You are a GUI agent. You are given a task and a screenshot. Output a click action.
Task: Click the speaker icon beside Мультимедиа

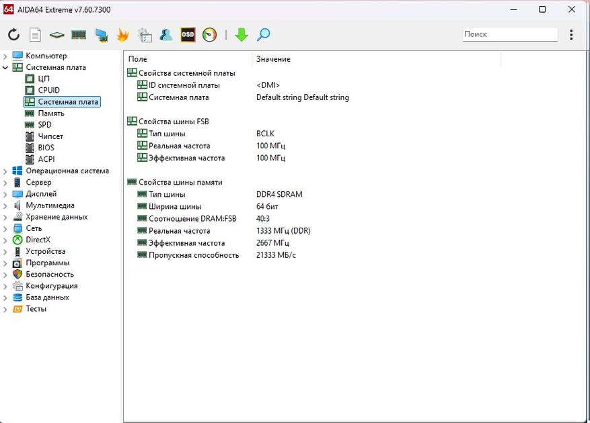(17, 205)
